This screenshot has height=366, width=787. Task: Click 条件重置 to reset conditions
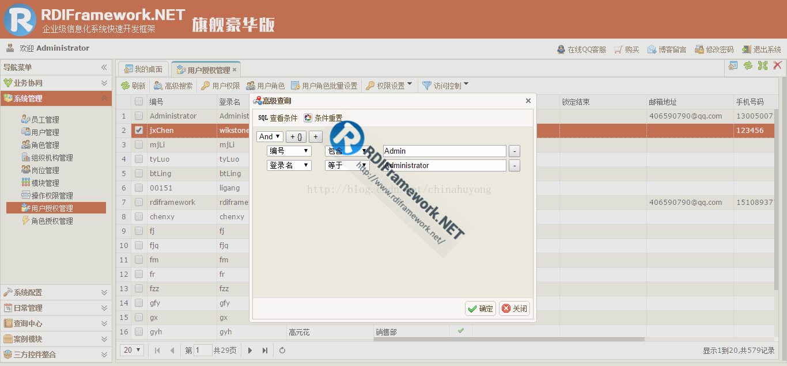point(323,118)
